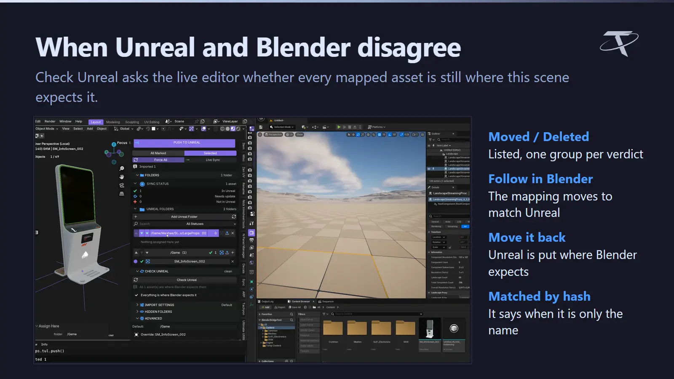
Task: Click upload icon on /Game row
Action: coord(227,253)
